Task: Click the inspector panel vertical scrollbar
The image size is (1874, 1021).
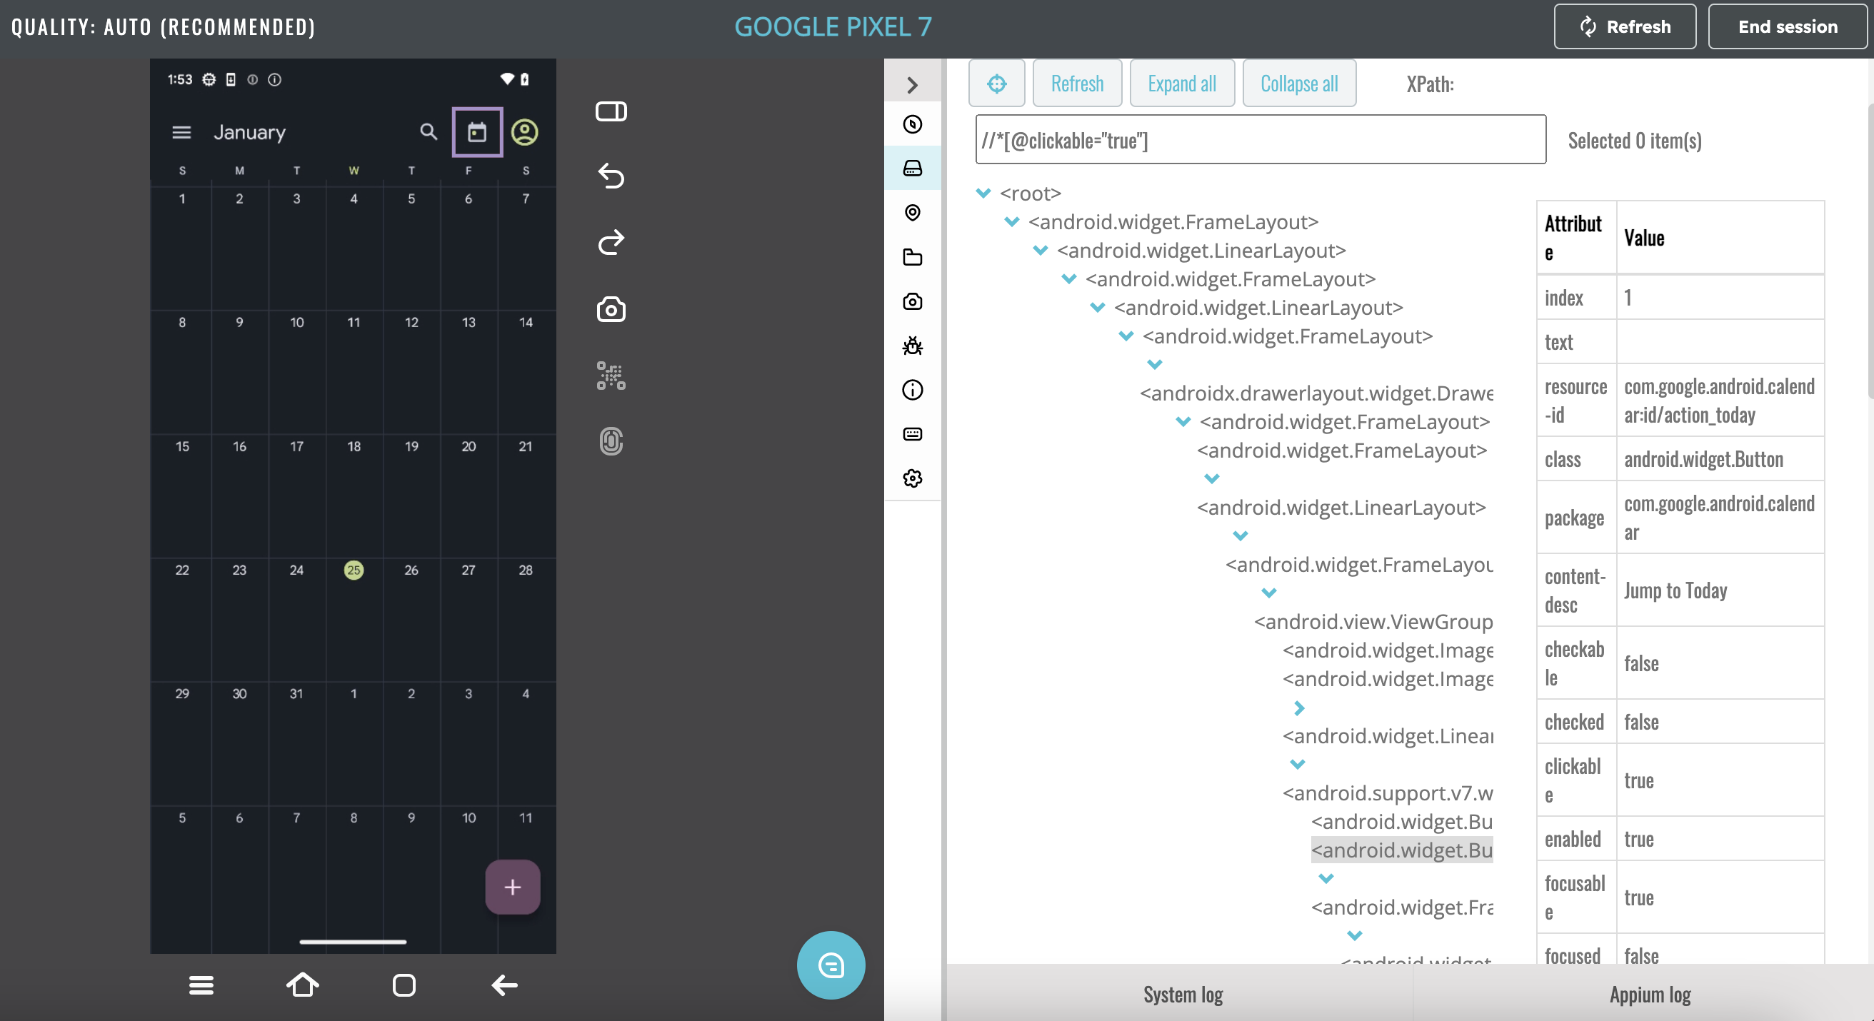Action: click(x=1870, y=251)
